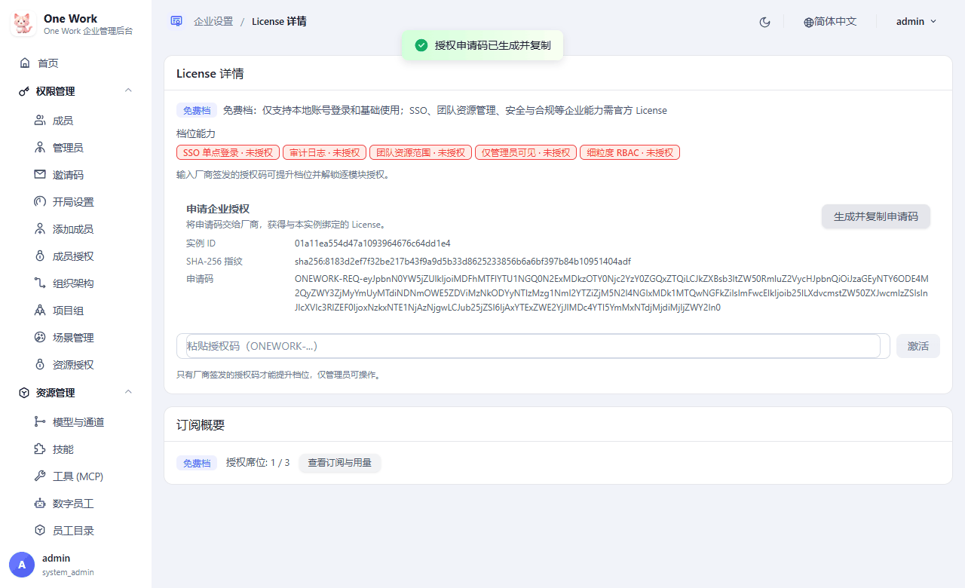The height and width of the screenshot is (588, 965).
Task: Click the 管理员 person icon
Action: pyautogui.click(x=40, y=148)
